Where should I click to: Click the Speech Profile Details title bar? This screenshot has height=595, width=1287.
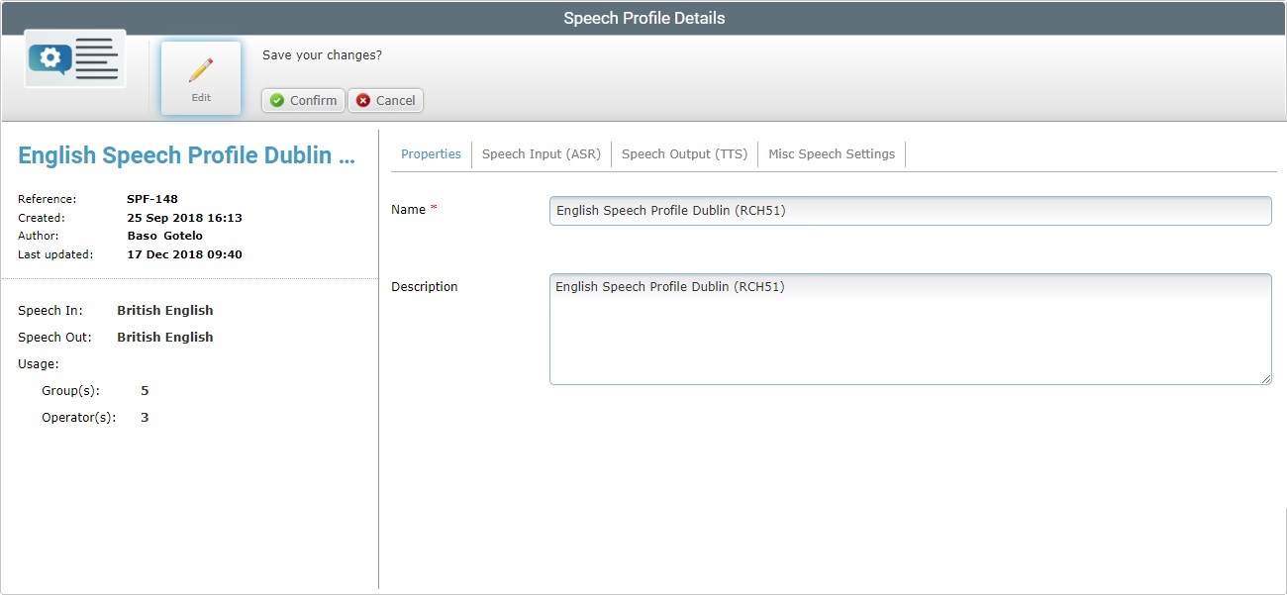[x=643, y=17]
